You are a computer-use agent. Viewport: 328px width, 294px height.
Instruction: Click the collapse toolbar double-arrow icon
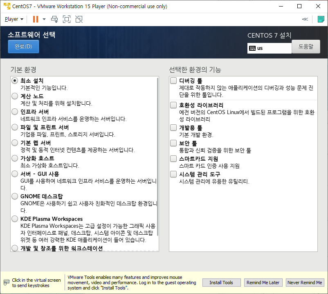305,19
